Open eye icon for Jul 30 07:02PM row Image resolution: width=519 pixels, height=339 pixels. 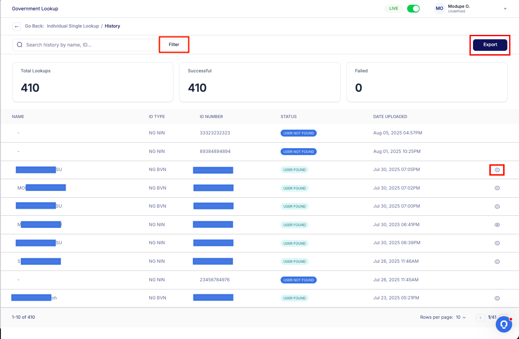coord(497,188)
